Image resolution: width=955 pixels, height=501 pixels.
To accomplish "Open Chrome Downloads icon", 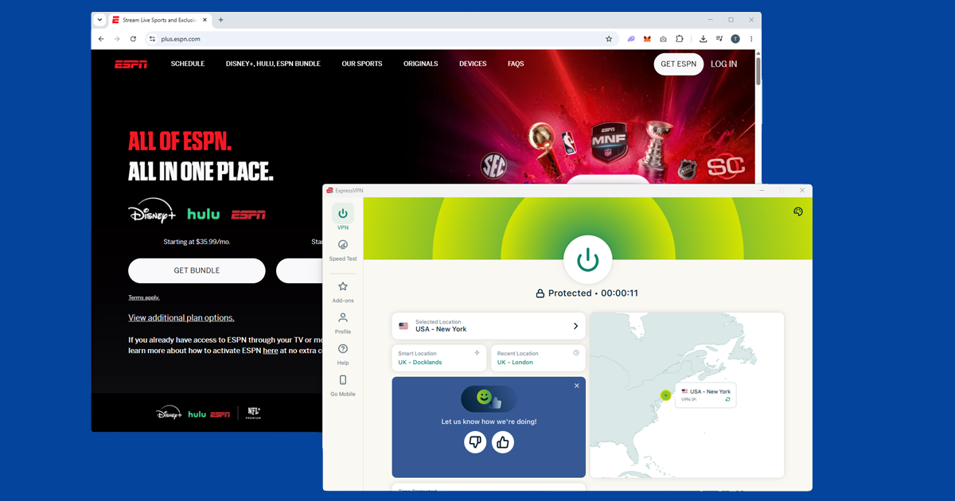I will point(704,38).
